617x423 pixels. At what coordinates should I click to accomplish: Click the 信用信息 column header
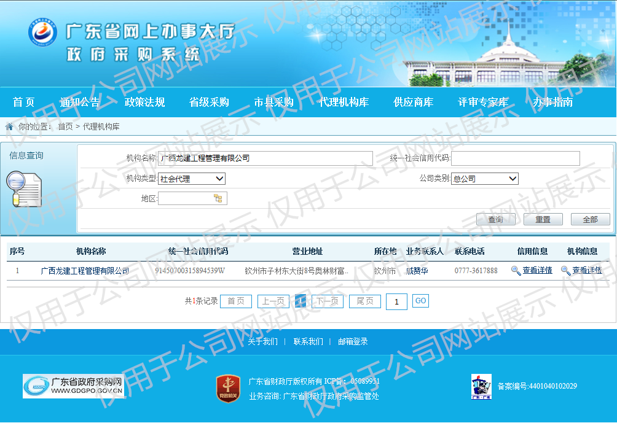[x=532, y=251]
